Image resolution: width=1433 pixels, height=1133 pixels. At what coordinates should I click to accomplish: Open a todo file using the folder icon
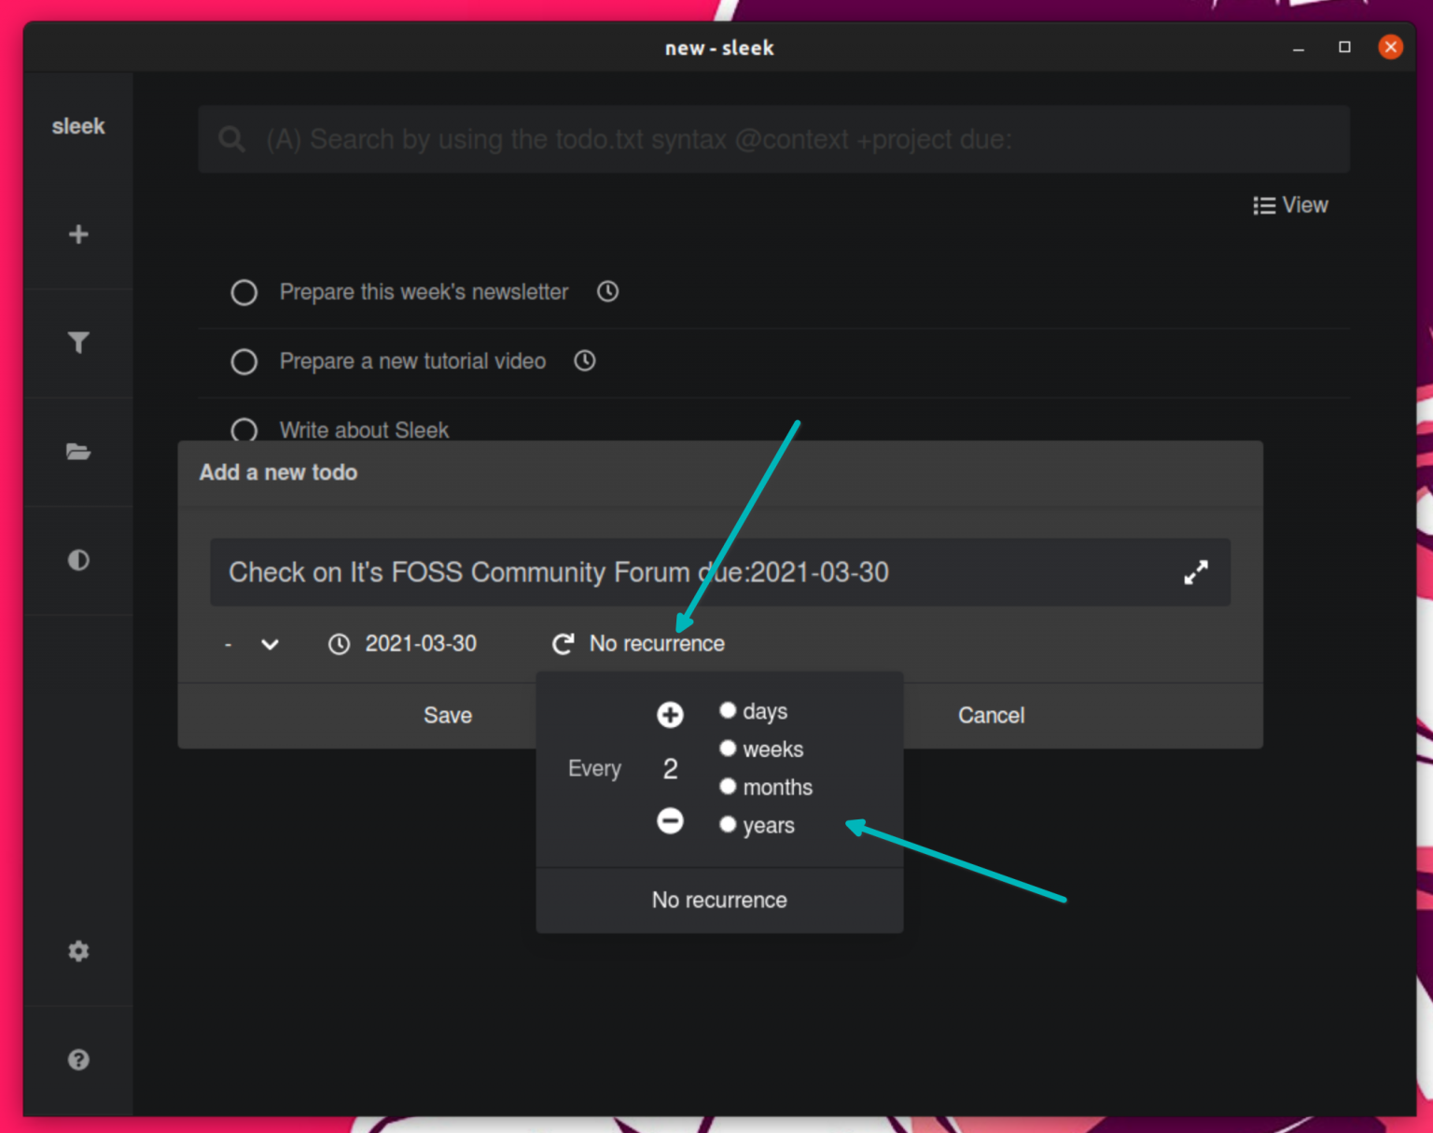pyautogui.click(x=78, y=452)
